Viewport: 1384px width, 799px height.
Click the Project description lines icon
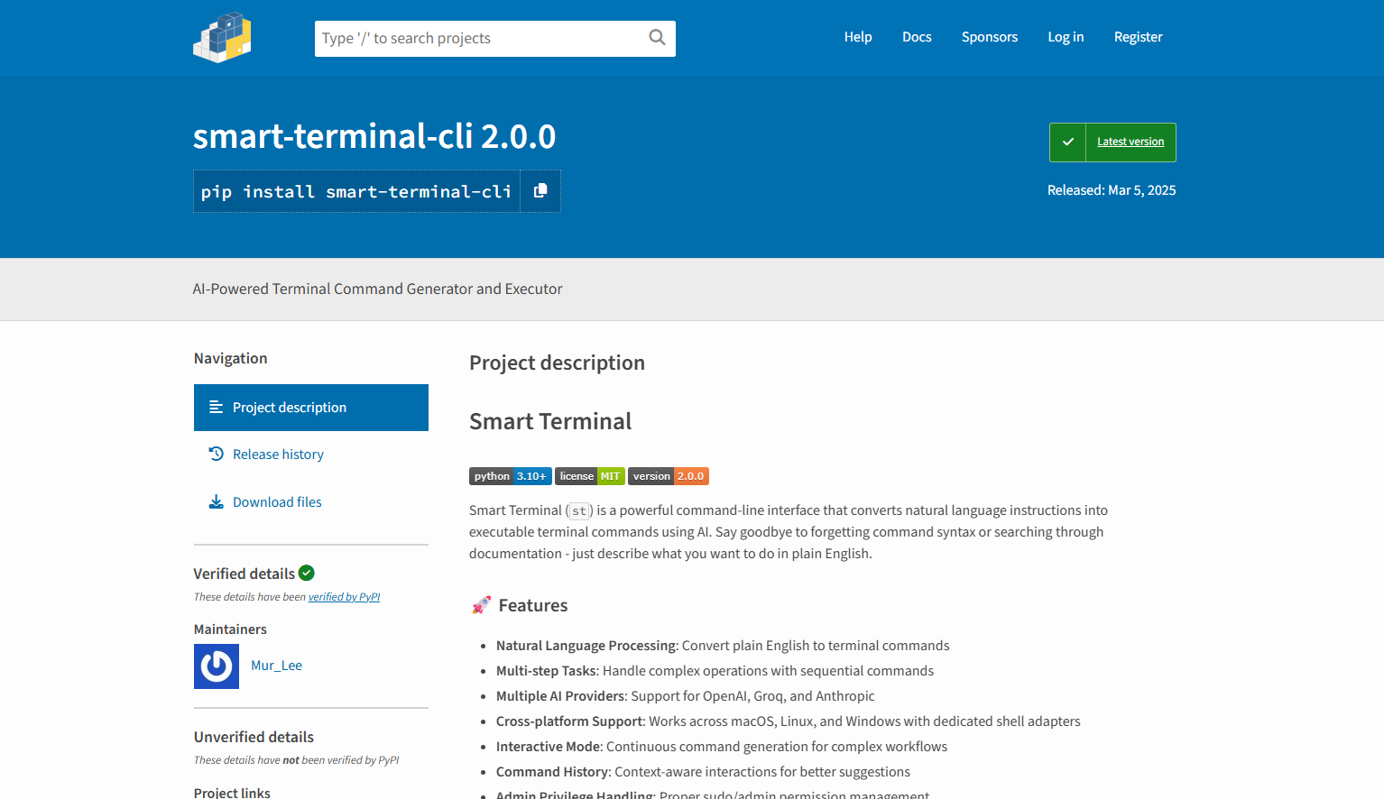(216, 407)
